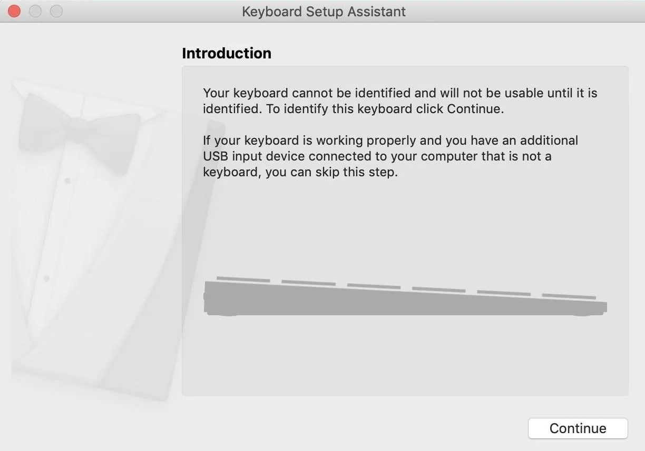Select the Introduction heading

(227, 53)
